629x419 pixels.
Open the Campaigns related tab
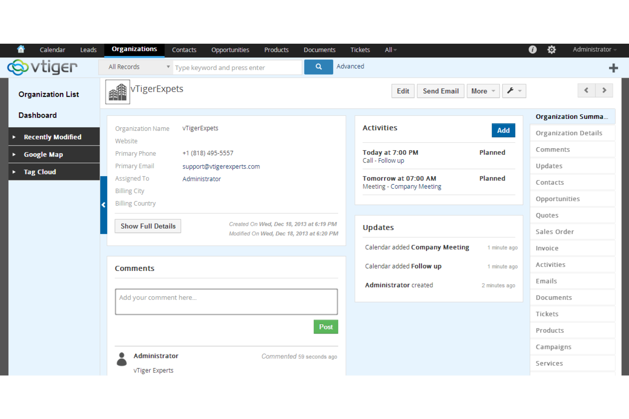[572, 347]
